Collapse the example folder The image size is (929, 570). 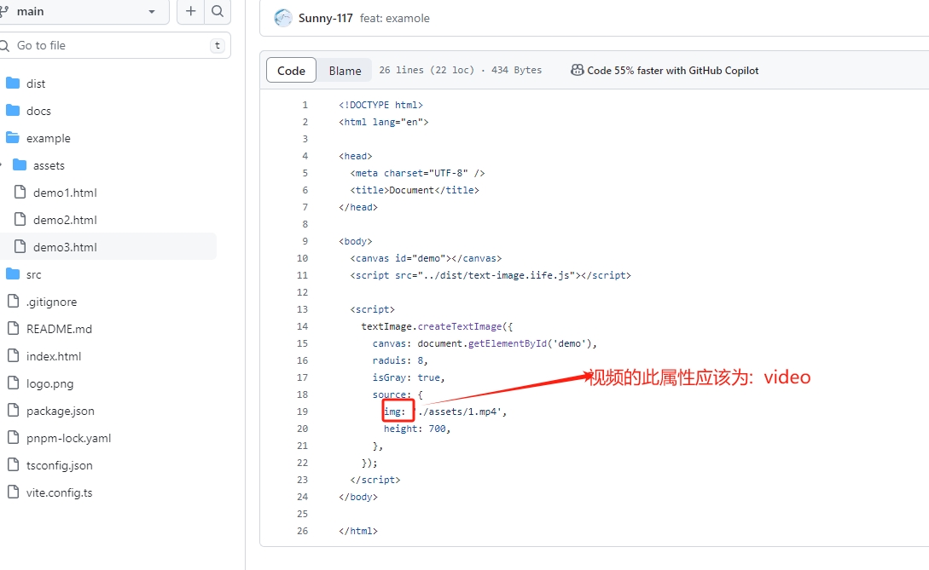pos(48,139)
